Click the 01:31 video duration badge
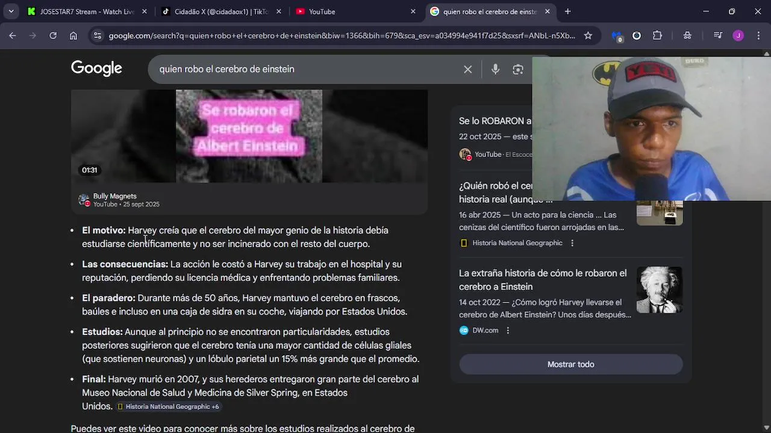 pos(89,170)
